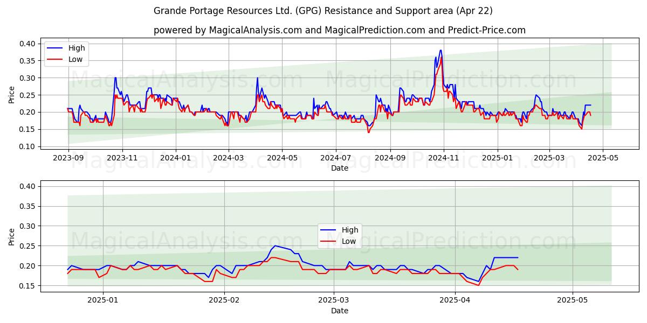Viewport: 647px width, 323px height.
Task: Click the 0.25 y-axis value on bottom chart
Action: point(27,246)
